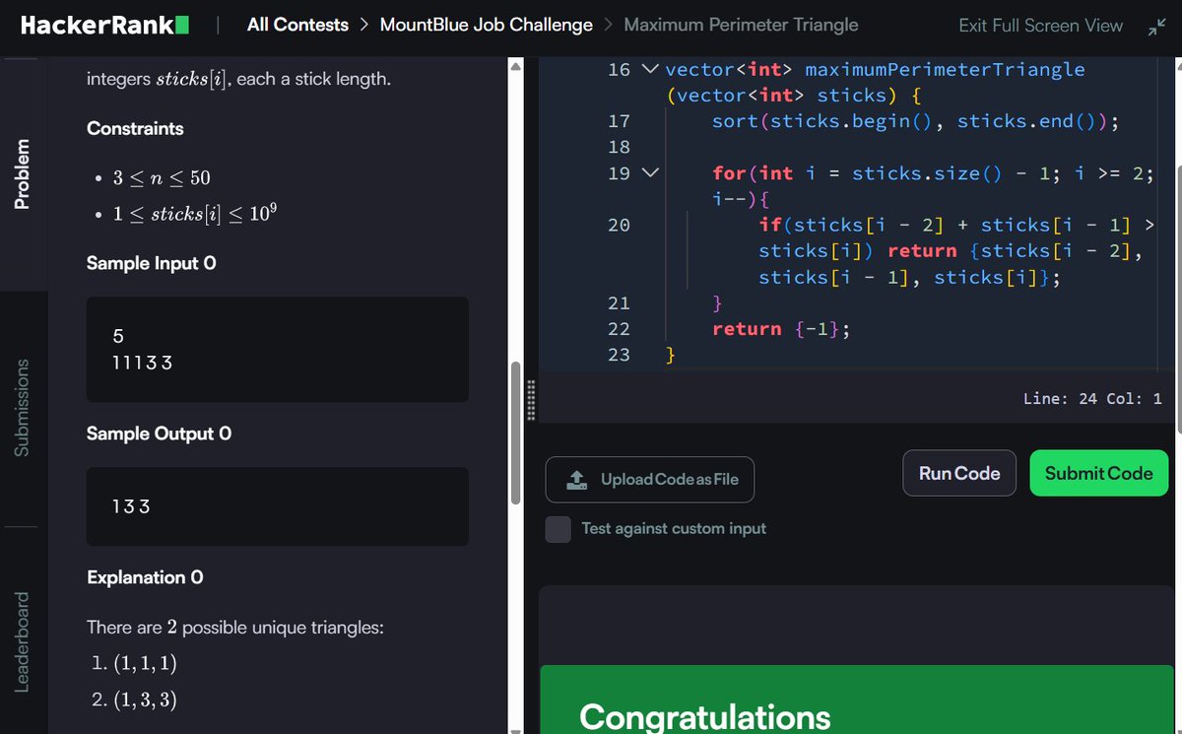1182x734 pixels.
Task: Collapse the for loop fold at line 19
Action: point(648,173)
